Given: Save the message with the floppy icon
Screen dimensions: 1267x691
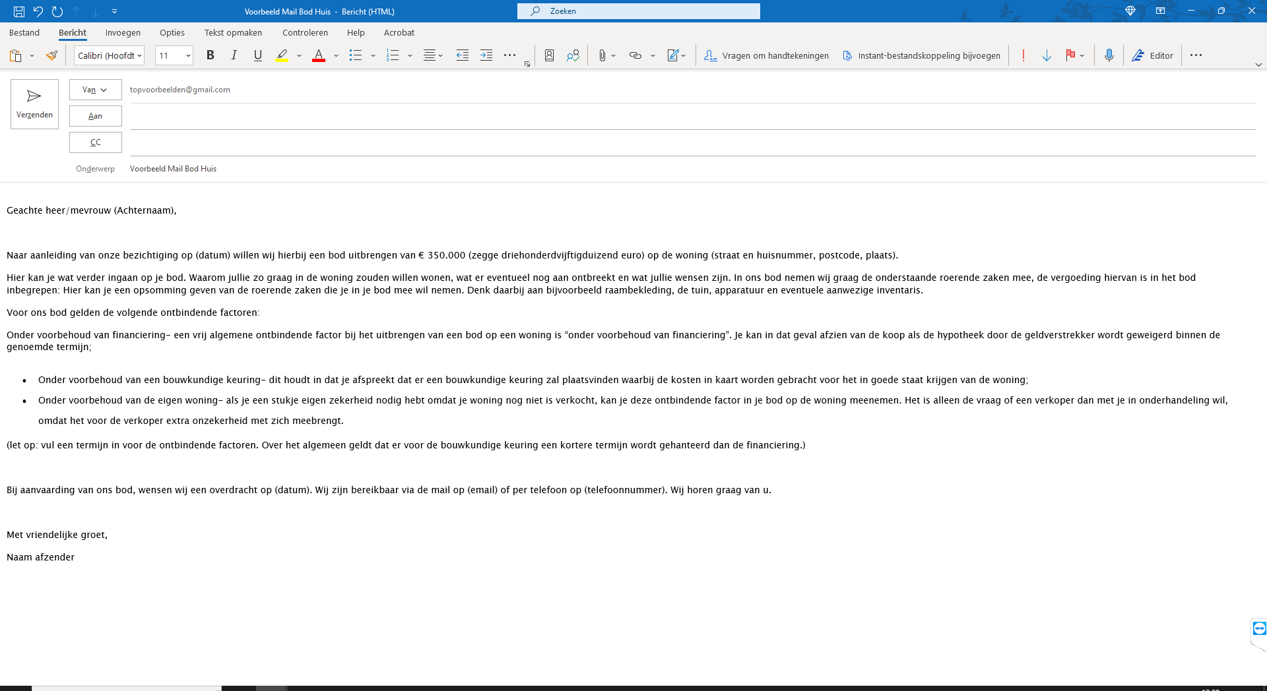Looking at the screenshot, I should [x=19, y=11].
